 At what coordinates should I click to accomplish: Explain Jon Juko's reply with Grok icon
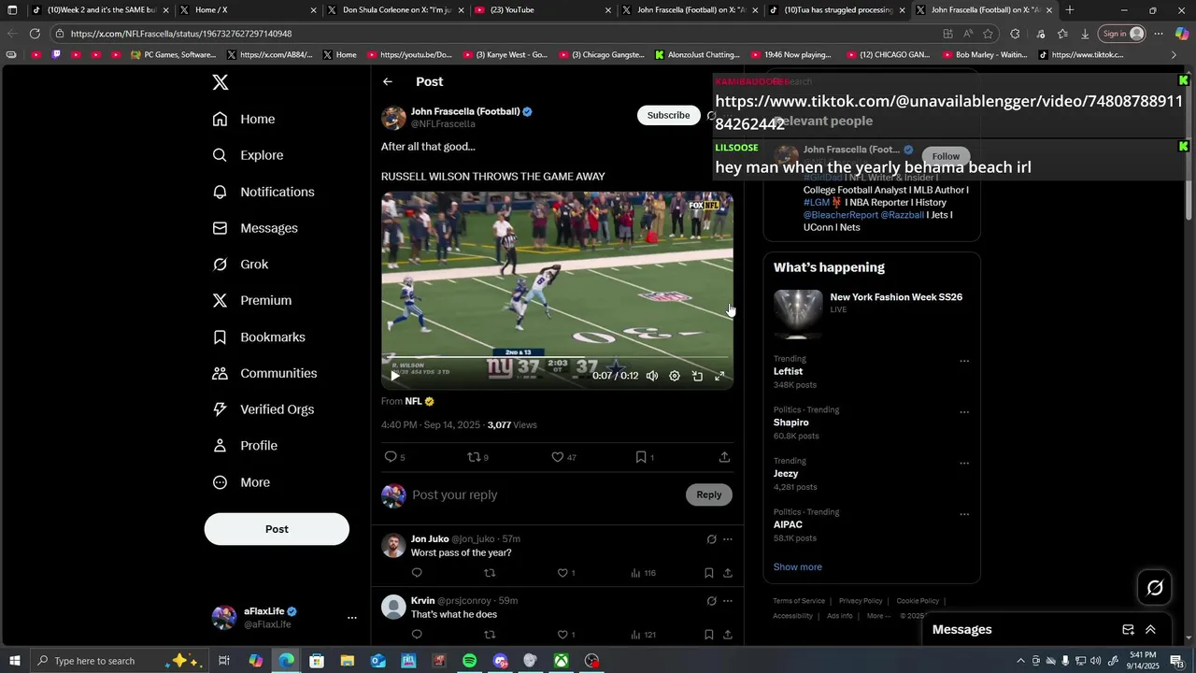point(711,539)
